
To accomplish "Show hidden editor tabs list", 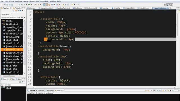I will coord(171,8).
